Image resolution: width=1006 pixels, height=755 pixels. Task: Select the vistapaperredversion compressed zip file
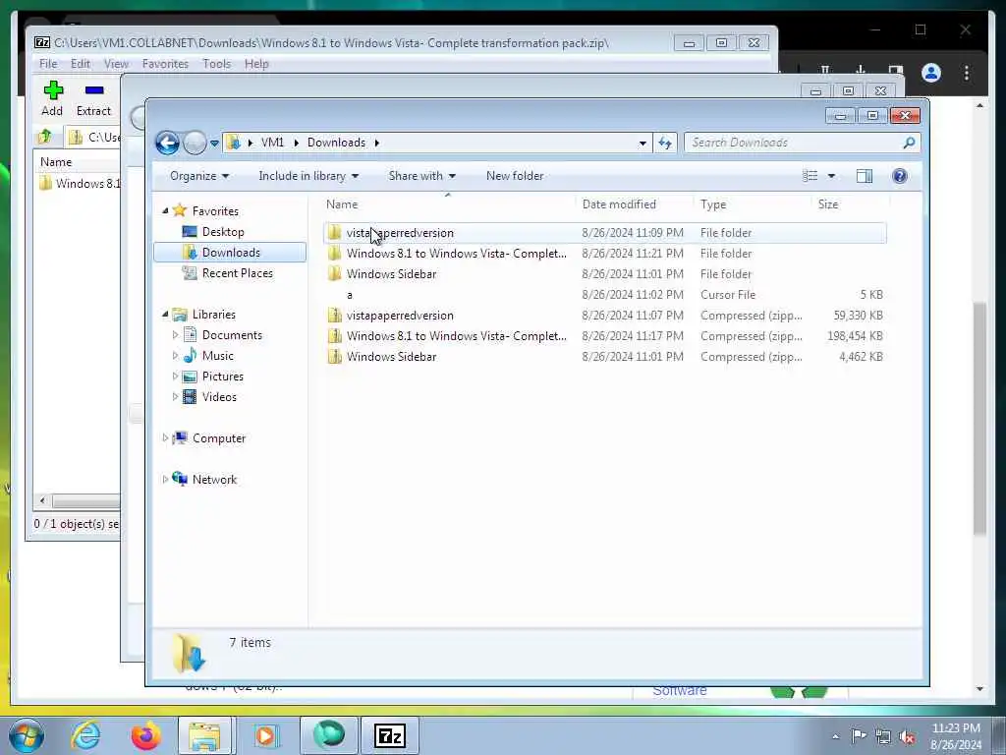pos(605,316)
